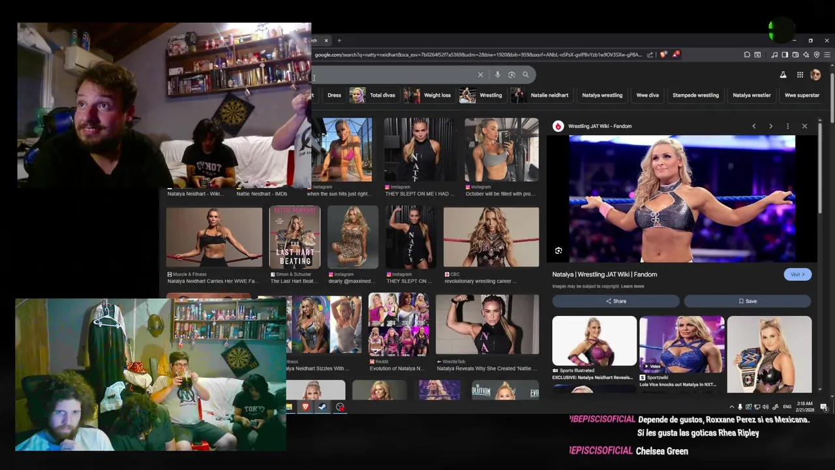Go to next image in preview panel
The height and width of the screenshot is (470, 835).
pyautogui.click(x=770, y=126)
